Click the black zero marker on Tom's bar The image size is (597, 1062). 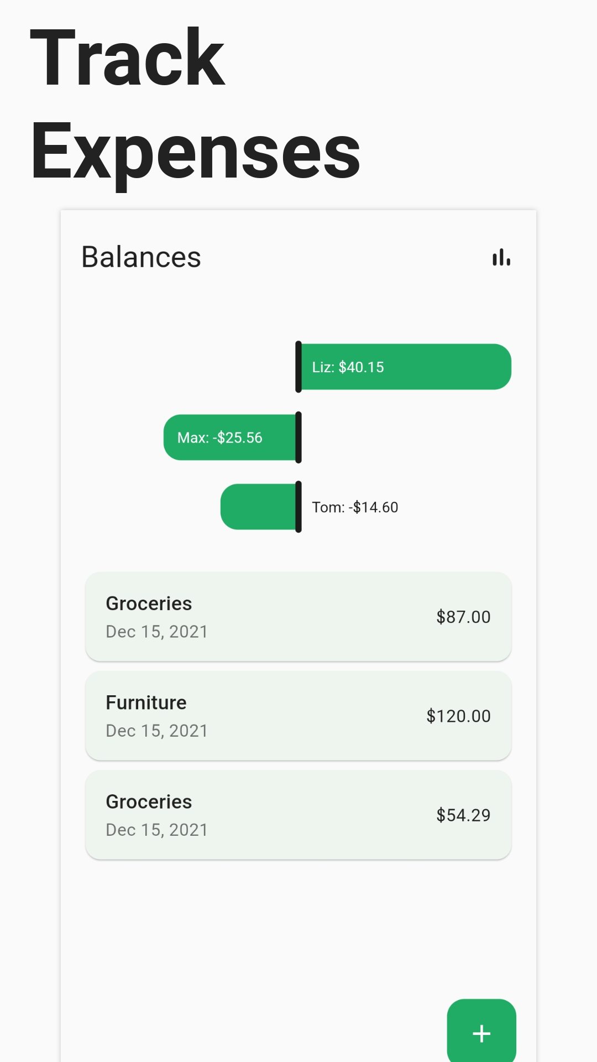[x=298, y=507]
